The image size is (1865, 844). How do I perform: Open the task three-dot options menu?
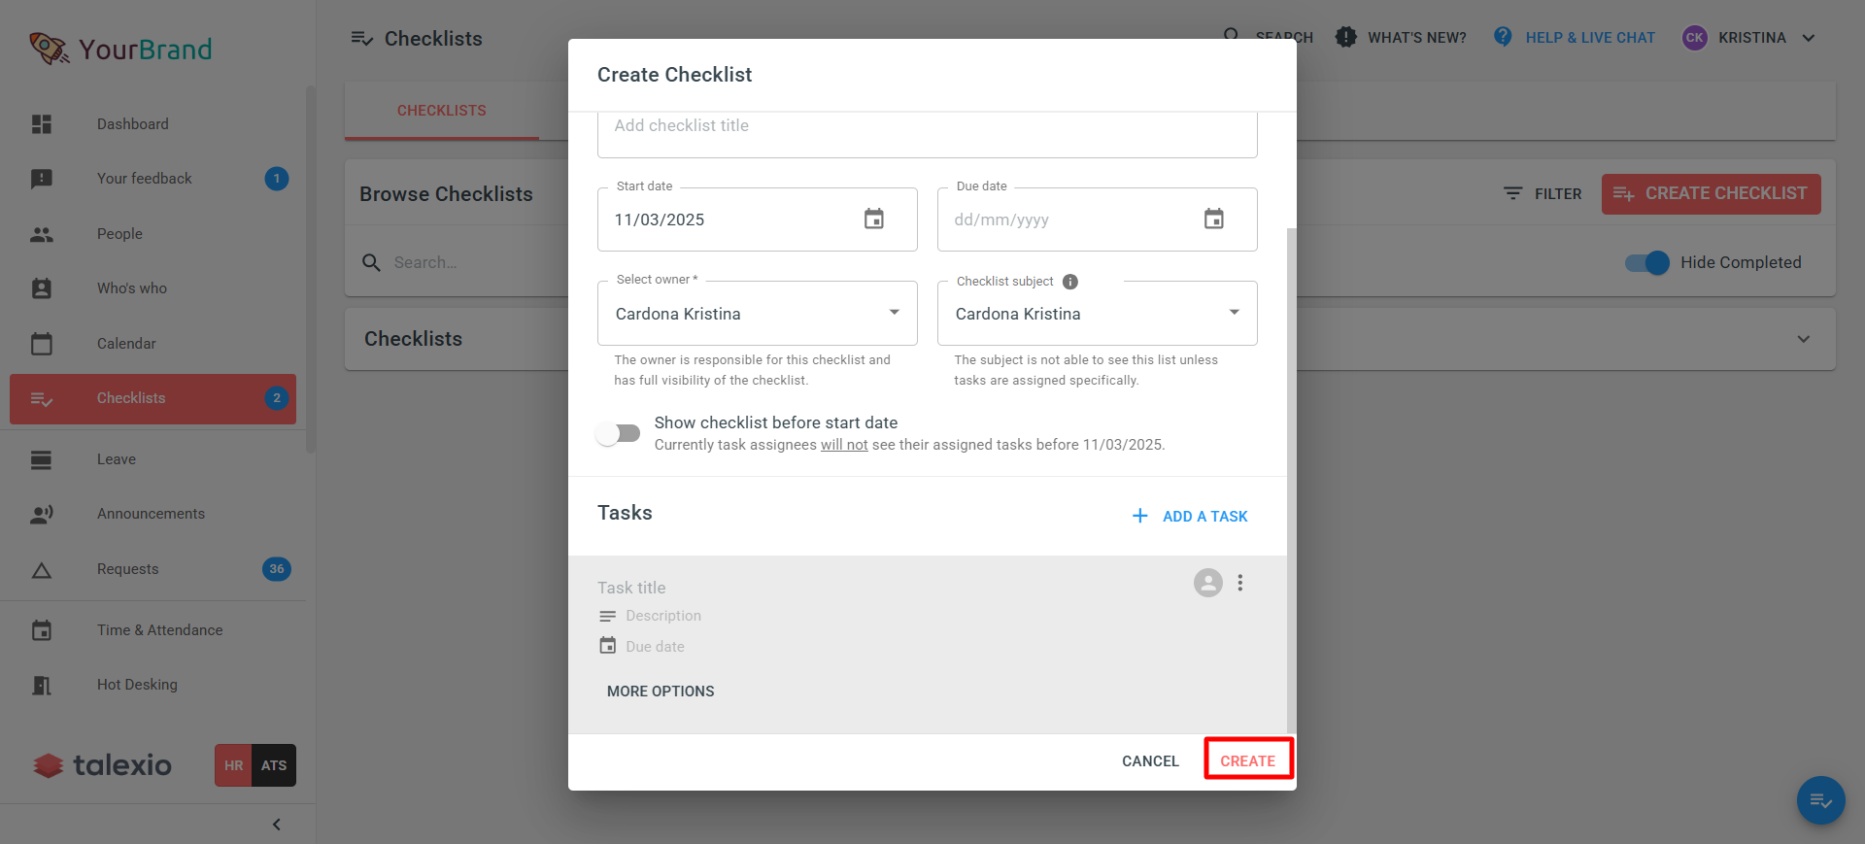pos(1240,583)
